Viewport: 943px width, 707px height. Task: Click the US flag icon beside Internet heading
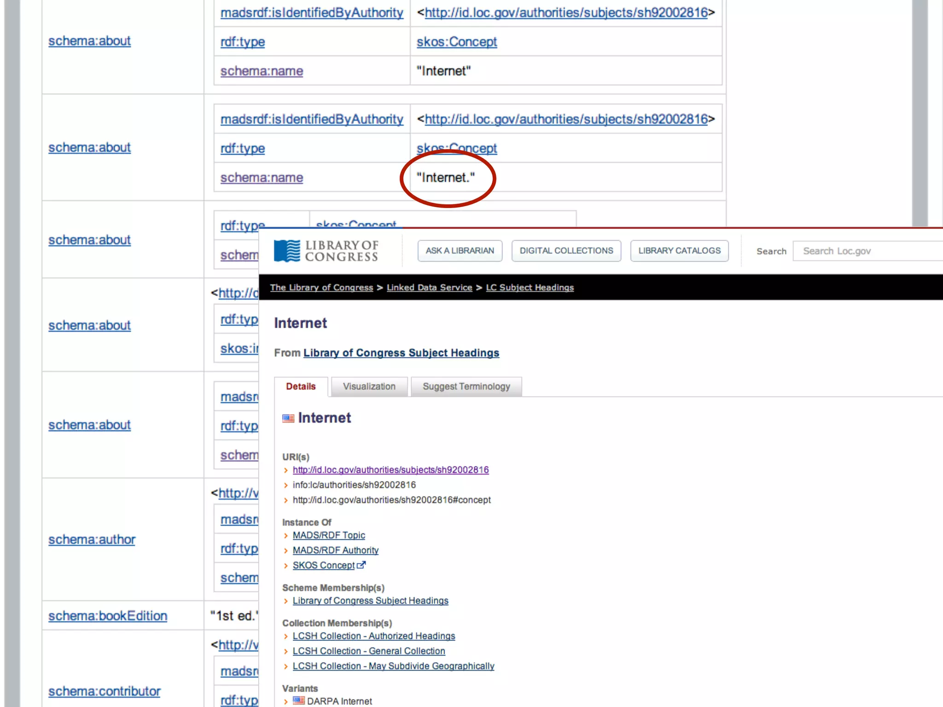[288, 418]
